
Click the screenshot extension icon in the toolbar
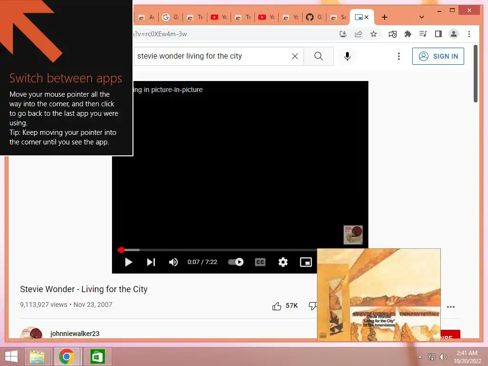tap(393, 34)
